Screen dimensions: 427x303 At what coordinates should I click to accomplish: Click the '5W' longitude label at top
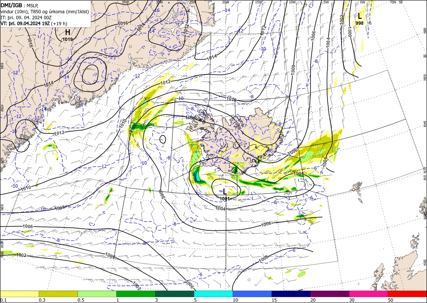tap(326, 2)
